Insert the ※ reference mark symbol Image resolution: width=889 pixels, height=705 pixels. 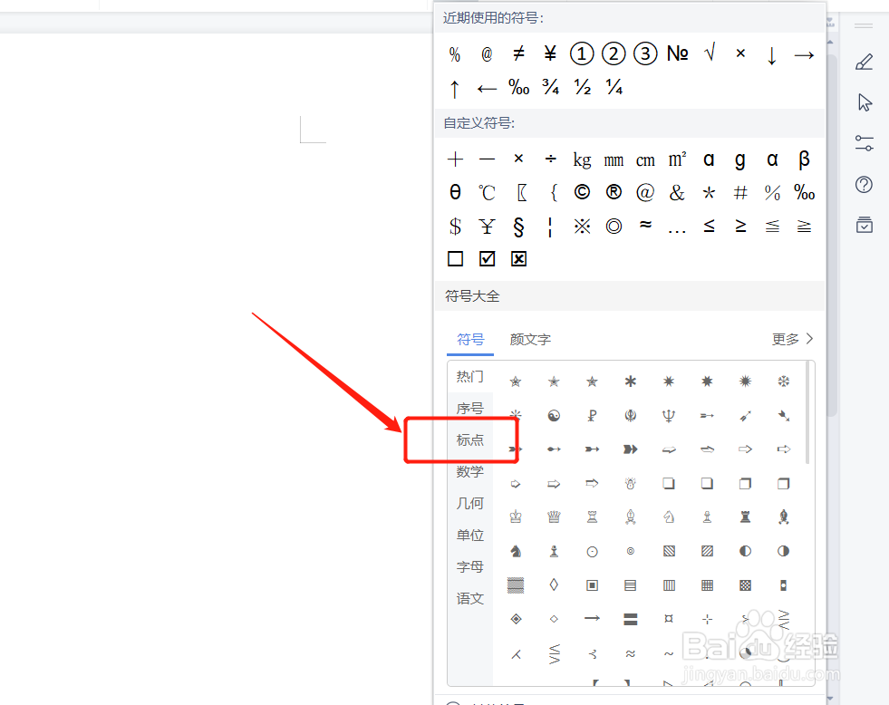(x=583, y=227)
